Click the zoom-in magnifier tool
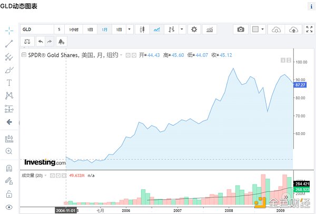This screenshot has width=316, height=214. point(9,151)
